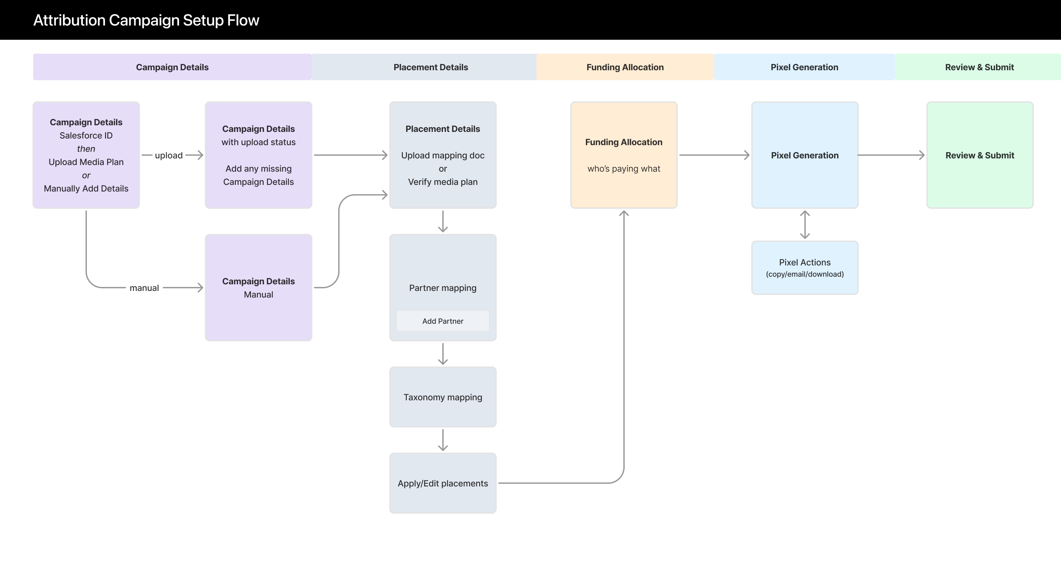The height and width of the screenshot is (562, 1061).
Task: Click the Campaign Details with upload status node
Action: coord(258,155)
